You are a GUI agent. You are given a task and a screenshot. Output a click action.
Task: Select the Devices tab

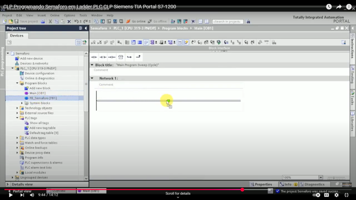(17, 36)
